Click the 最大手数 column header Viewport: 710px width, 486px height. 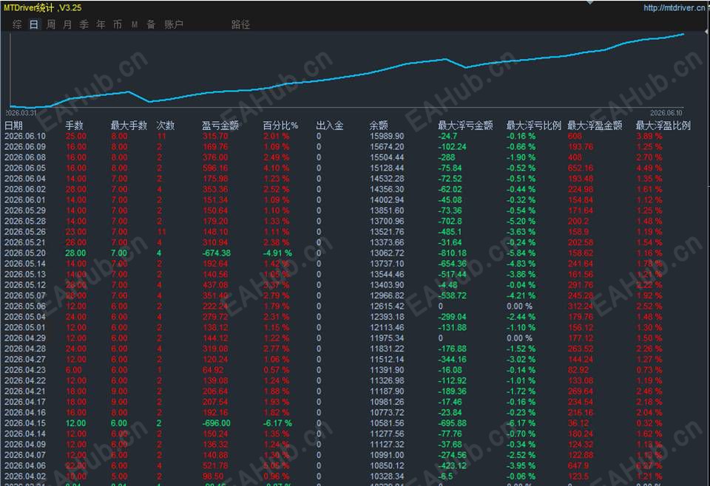point(129,126)
